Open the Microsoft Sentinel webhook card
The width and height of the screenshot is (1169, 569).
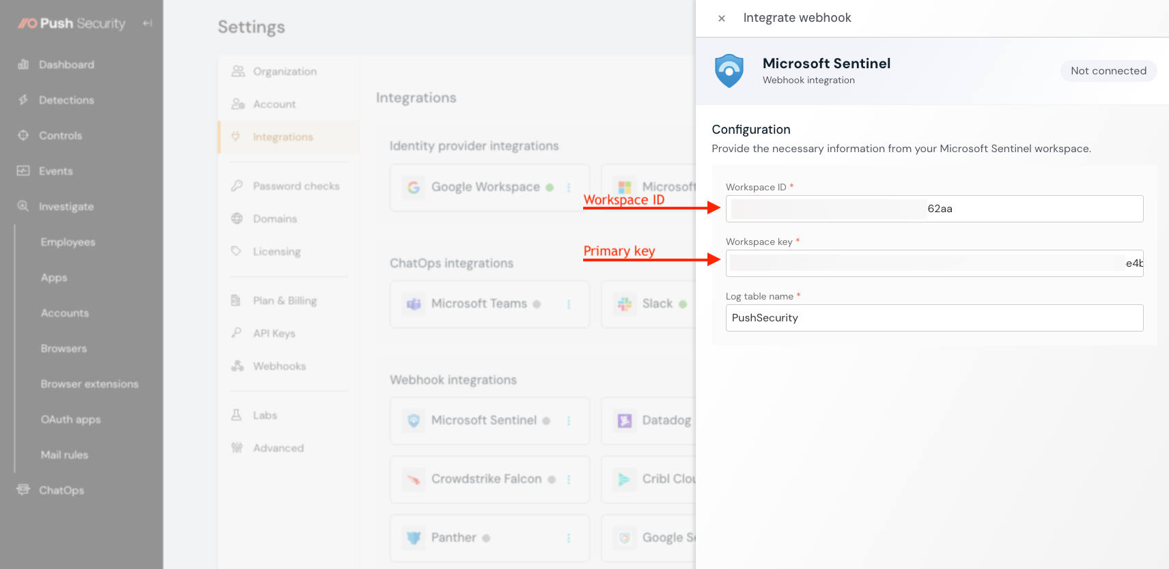click(x=490, y=421)
